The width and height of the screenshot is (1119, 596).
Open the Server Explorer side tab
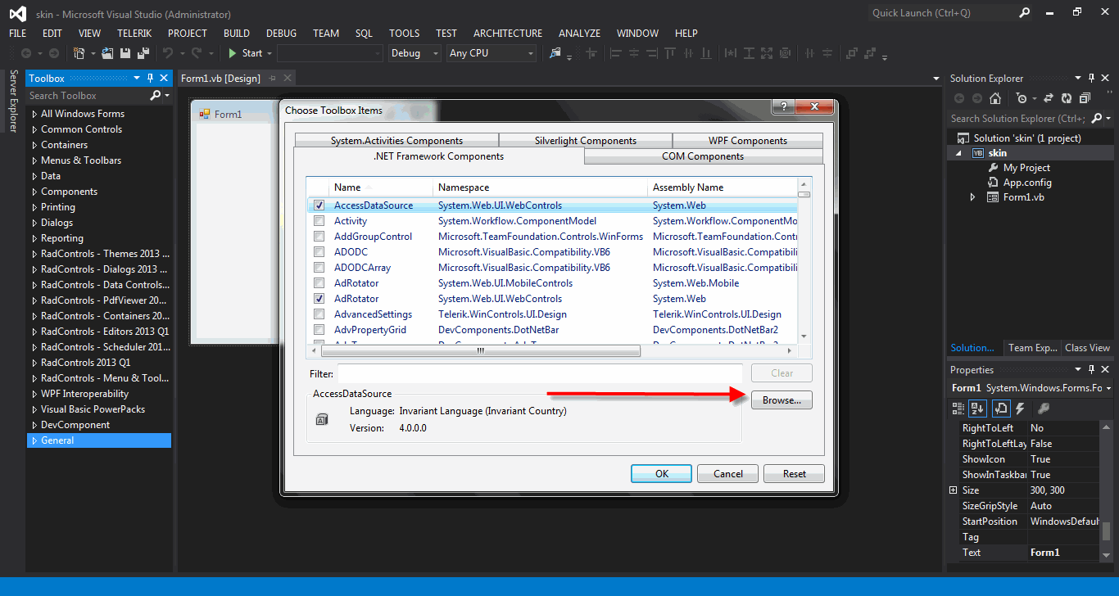13,101
